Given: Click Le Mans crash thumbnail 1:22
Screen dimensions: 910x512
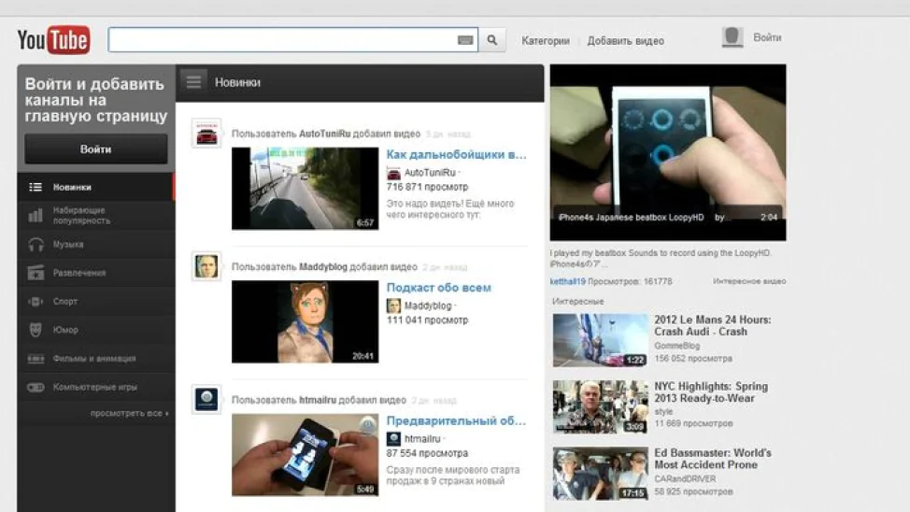Looking at the screenshot, I should 600,340.
